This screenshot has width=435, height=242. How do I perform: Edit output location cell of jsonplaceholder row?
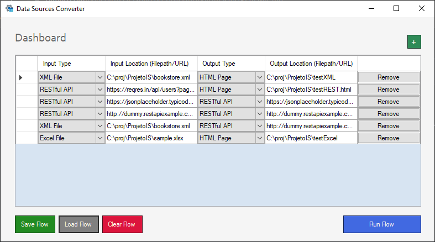click(311, 102)
